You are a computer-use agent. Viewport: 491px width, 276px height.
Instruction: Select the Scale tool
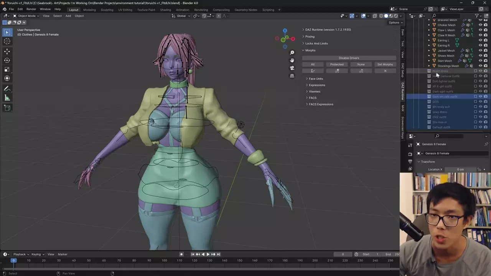(x=7, y=69)
